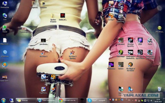This screenshot has width=165, height=103.
Task: Open The Wispa of the Rabbit shortcut
Action: (130, 66)
